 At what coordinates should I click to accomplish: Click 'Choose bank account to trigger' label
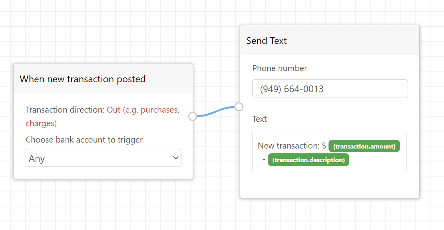(x=84, y=140)
